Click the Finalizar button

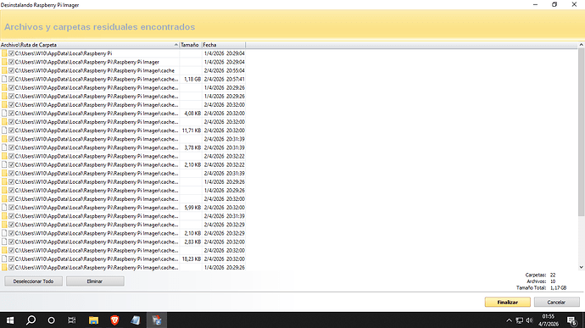tap(507, 303)
